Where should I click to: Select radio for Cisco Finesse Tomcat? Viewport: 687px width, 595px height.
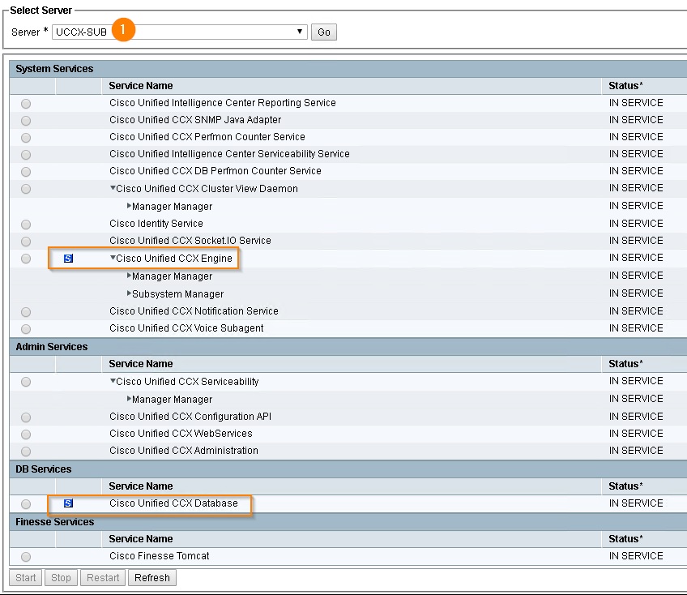click(x=26, y=557)
